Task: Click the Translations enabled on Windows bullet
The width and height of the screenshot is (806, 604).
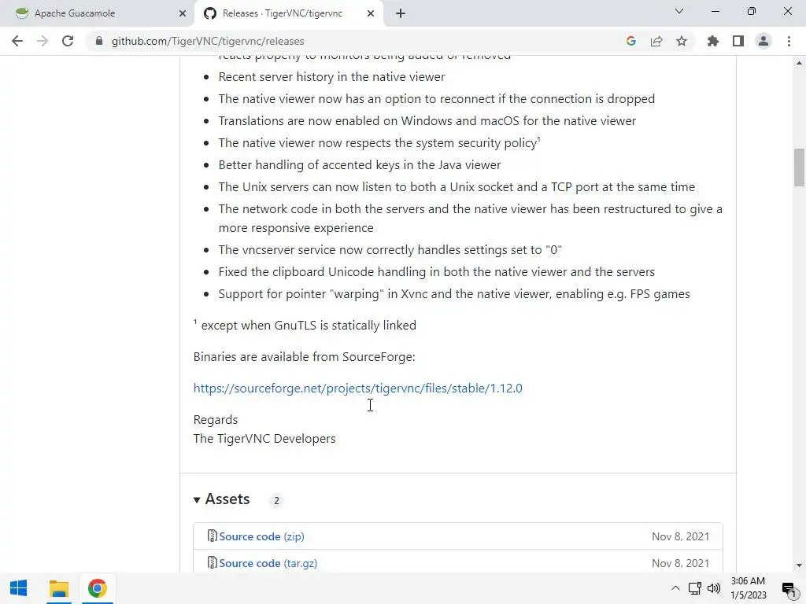Action: tap(427, 120)
